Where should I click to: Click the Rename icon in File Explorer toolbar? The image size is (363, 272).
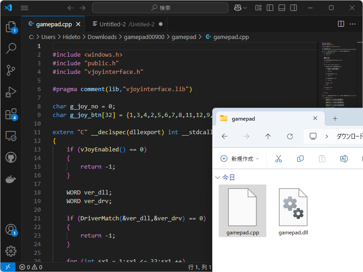coord(344,159)
